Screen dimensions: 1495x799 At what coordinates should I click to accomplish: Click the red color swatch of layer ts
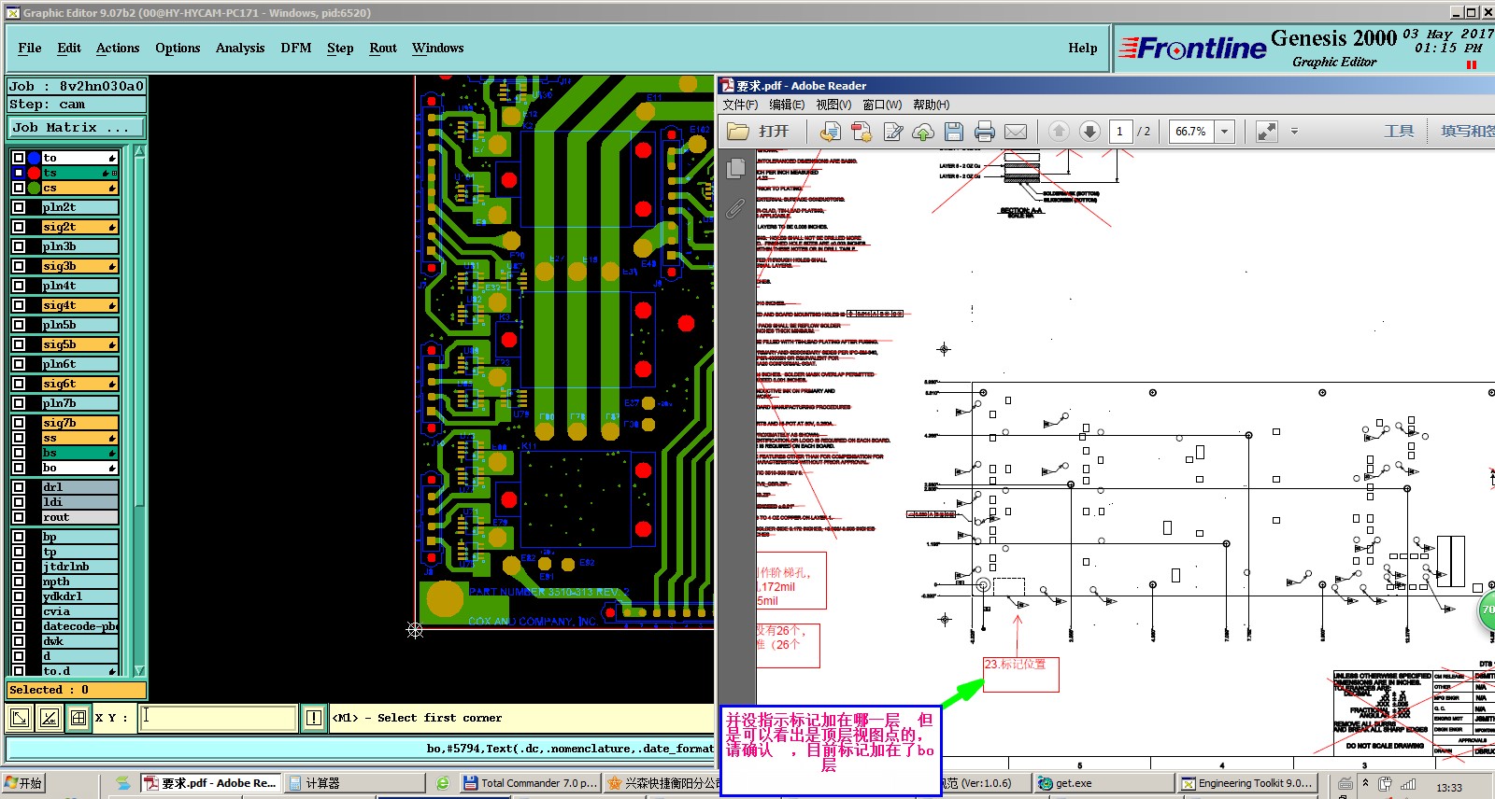point(34,173)
